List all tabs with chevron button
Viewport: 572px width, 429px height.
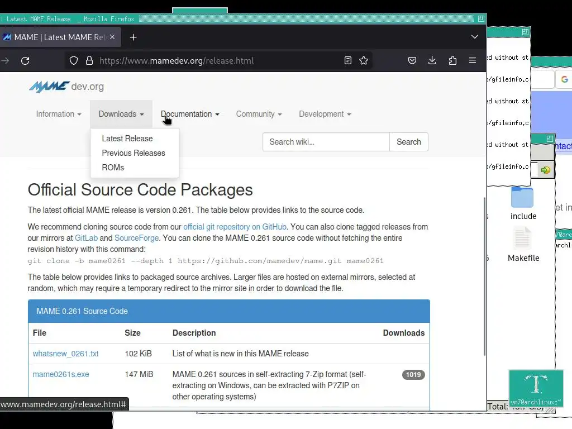tap(475, 37)
